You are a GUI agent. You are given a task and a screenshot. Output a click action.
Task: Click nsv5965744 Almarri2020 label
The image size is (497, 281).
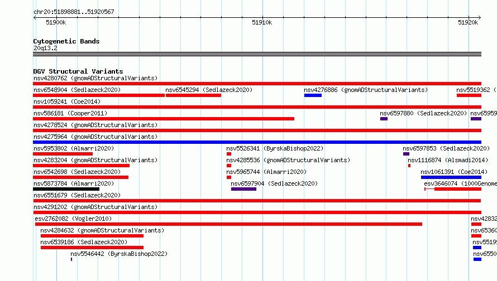coord(266,172)
